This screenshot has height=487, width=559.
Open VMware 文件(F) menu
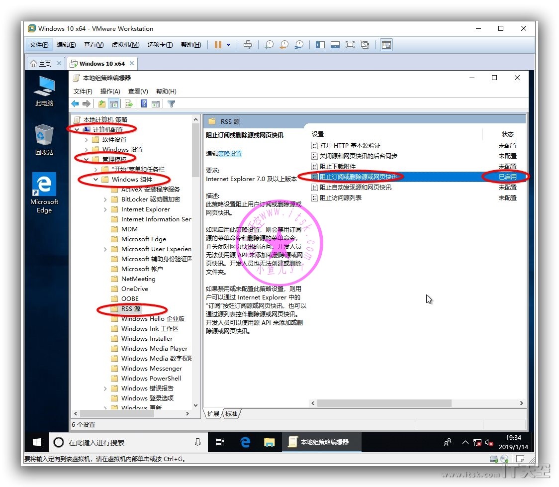click(39, 45)
